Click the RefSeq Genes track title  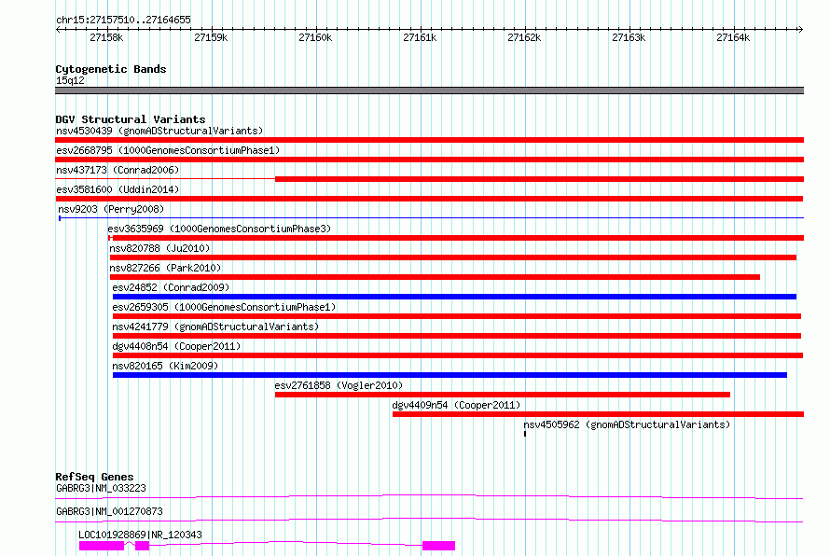point(94,477)
